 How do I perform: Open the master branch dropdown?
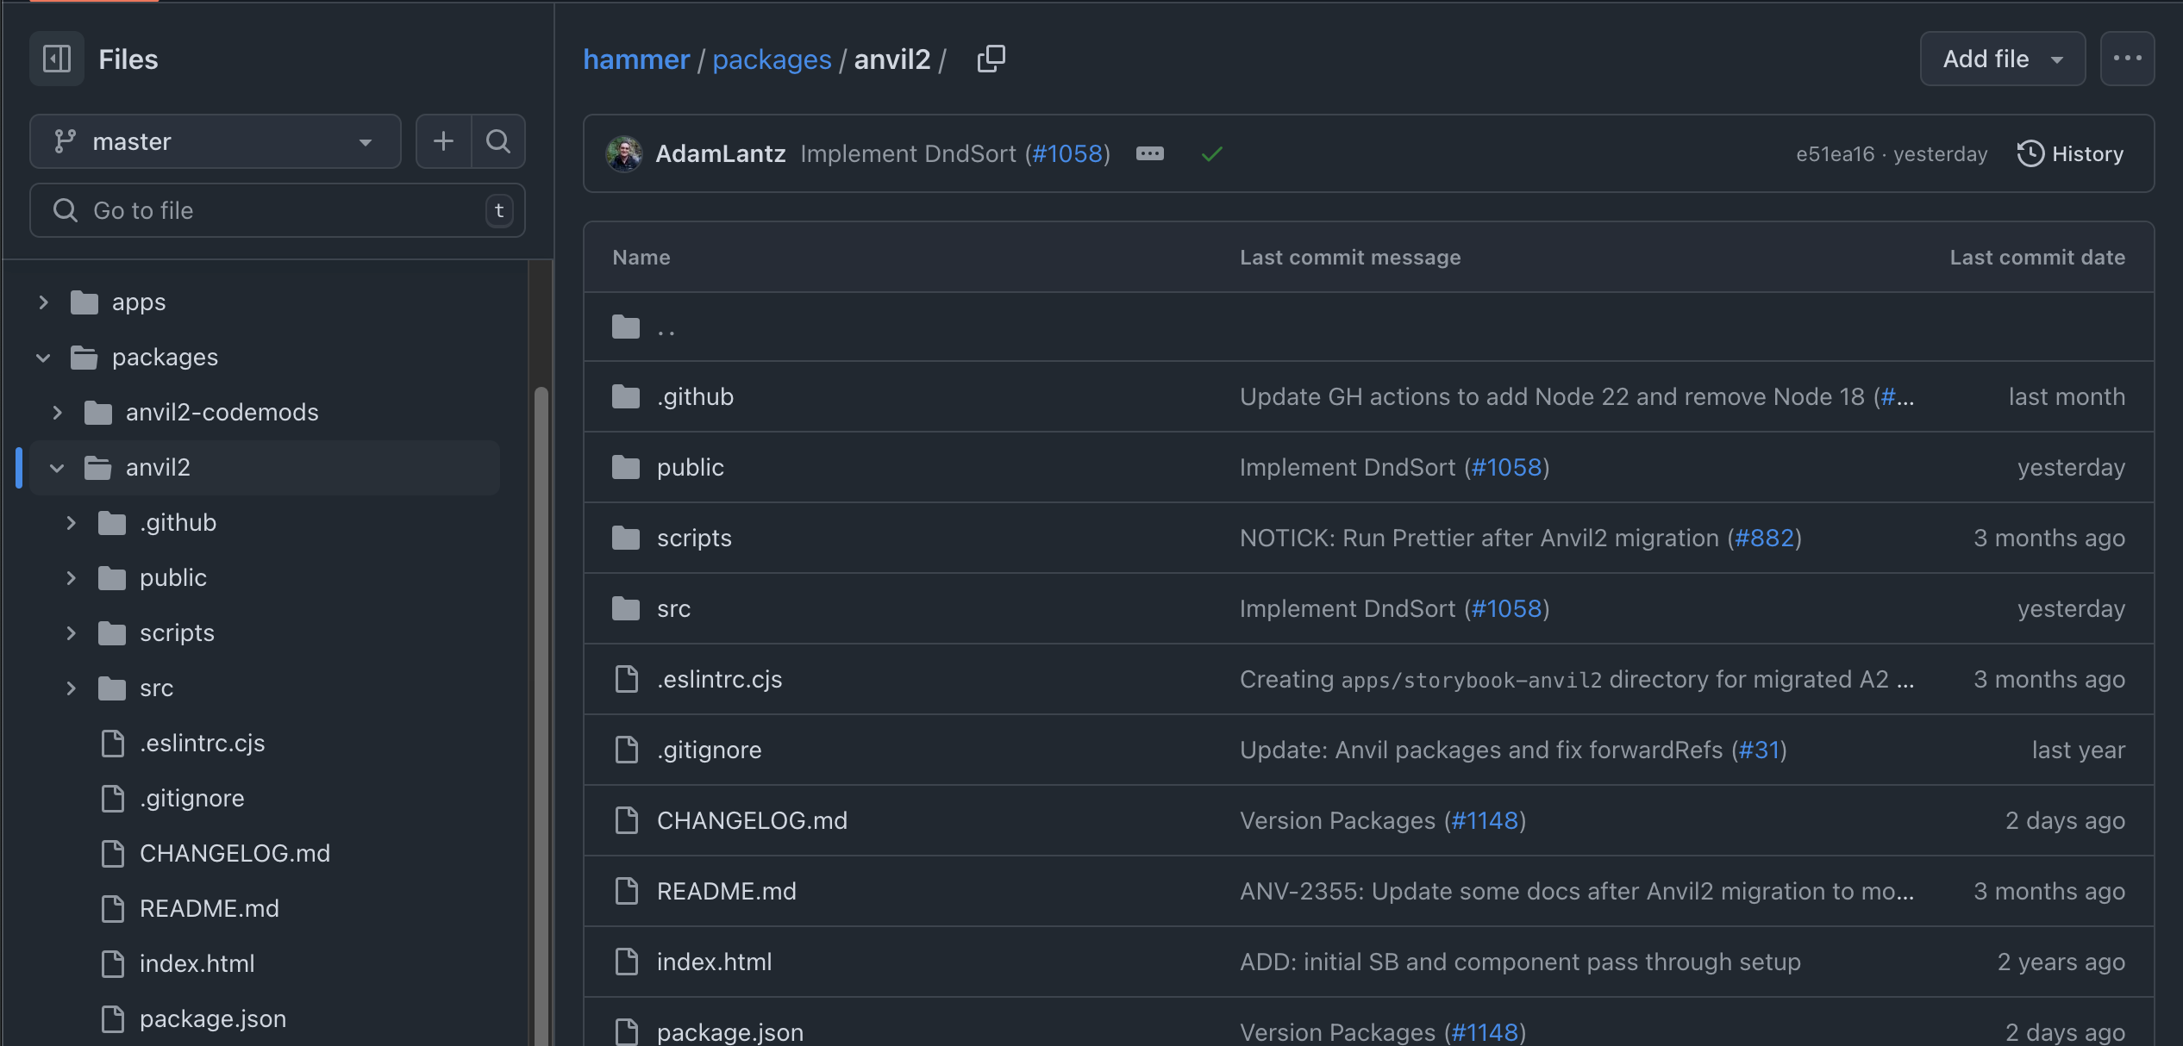216,141
